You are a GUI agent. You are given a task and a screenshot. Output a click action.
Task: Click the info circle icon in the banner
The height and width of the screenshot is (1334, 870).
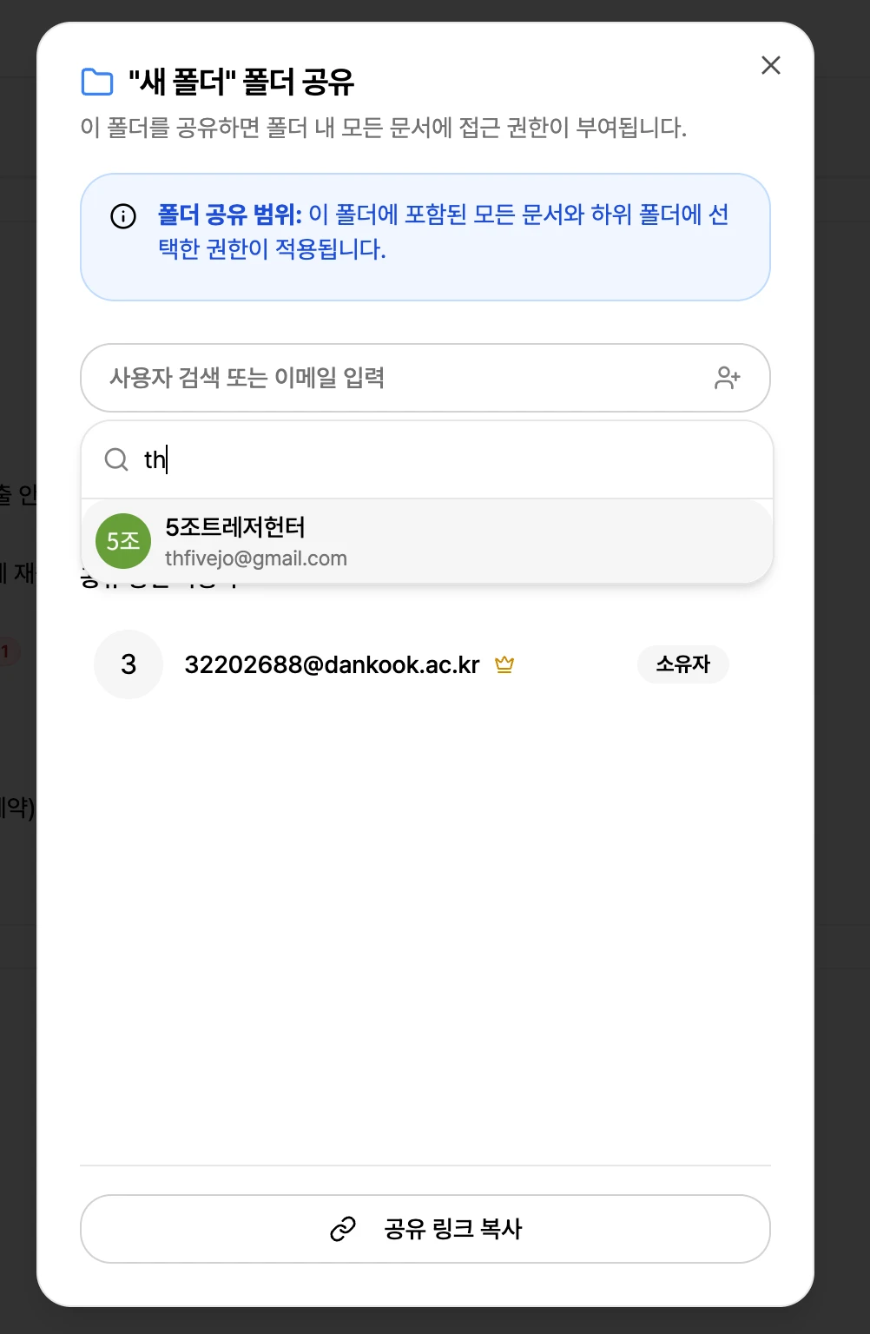click(123, 216)
